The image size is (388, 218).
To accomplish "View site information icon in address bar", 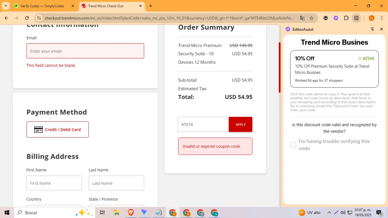I will [x=39, y=18].
